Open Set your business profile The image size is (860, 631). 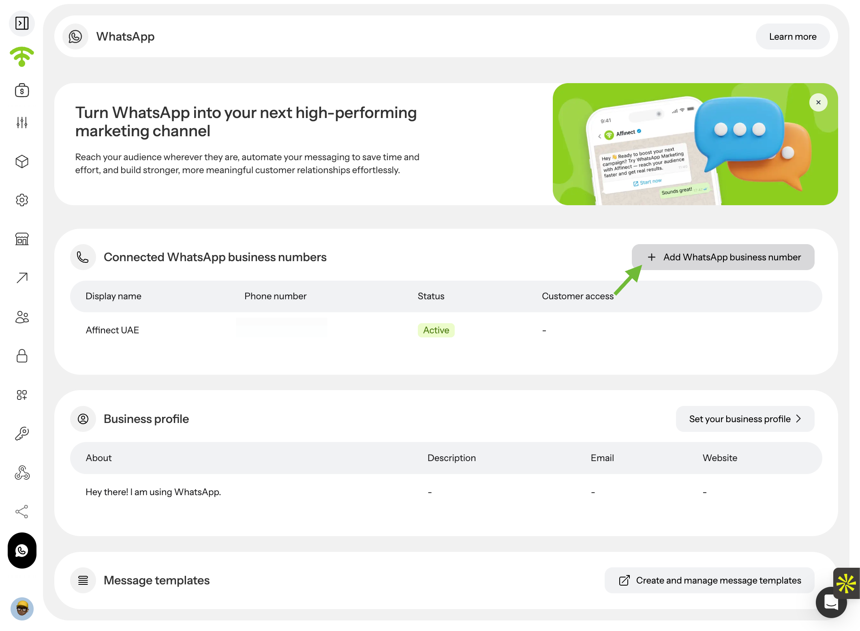745,419
